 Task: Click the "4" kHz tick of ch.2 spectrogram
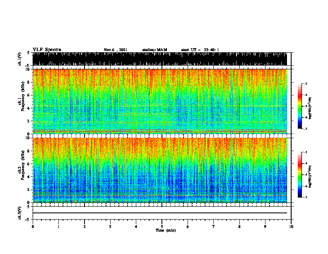pyautogui.click(x=29, y=177)
